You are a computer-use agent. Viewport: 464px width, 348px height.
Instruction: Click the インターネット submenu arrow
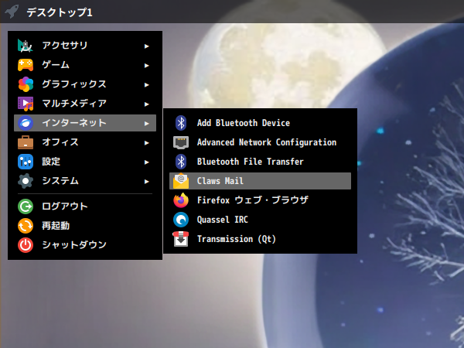click(x=146, y=124)
